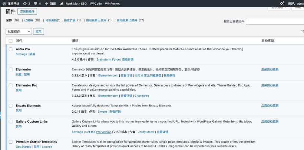Open Get the Pro Version link
304x150 pixels.
98,132
